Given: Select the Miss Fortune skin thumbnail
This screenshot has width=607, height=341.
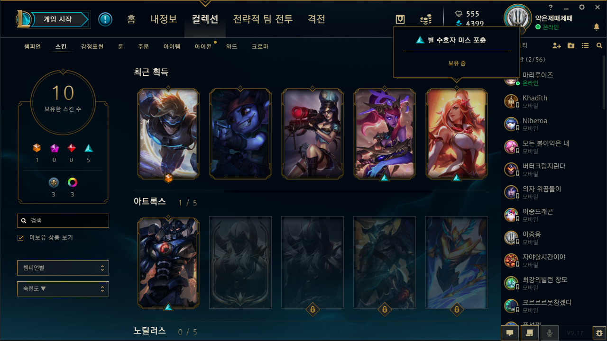Looking at the screenshot, I should (457, 134).
